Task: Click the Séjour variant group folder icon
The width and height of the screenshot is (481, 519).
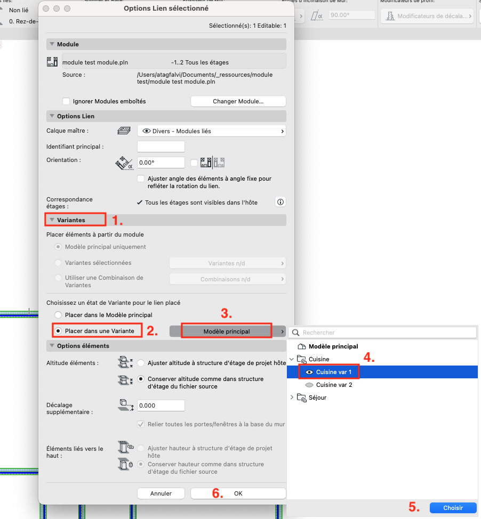Action: click(x=302, y=398)
